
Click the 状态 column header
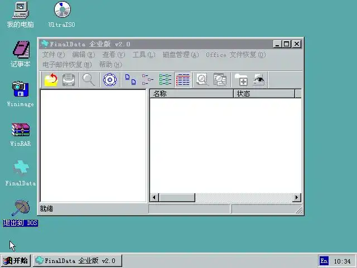point(264,94)
